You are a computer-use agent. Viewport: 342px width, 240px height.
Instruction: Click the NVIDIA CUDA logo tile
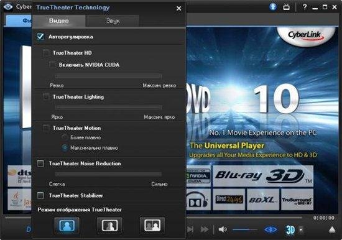pyautogui.click(x=198, y=176)
